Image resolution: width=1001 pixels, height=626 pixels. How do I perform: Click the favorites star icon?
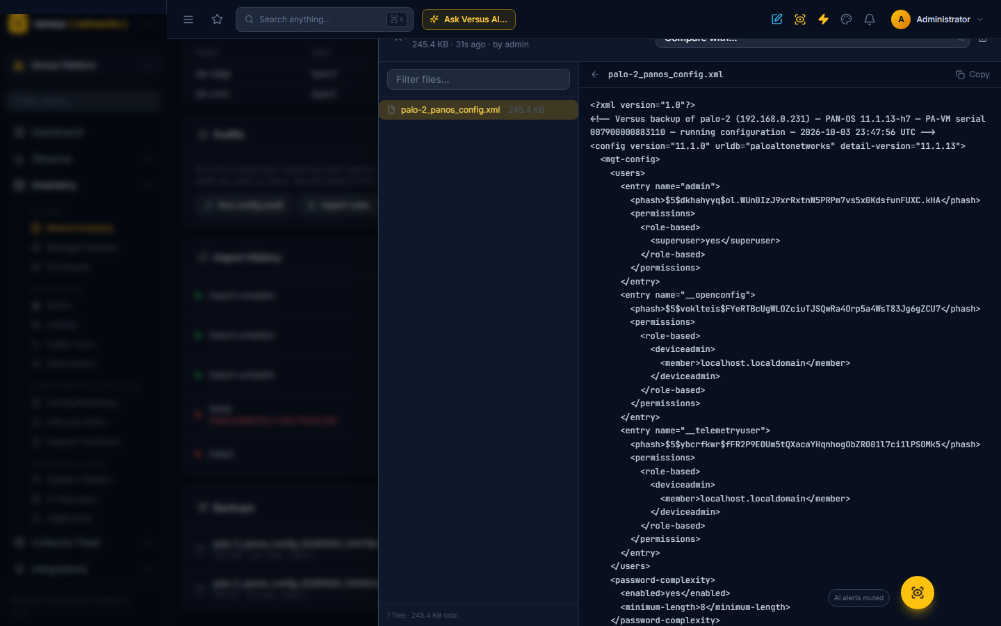pyautogui.click(x=218, y=19)
